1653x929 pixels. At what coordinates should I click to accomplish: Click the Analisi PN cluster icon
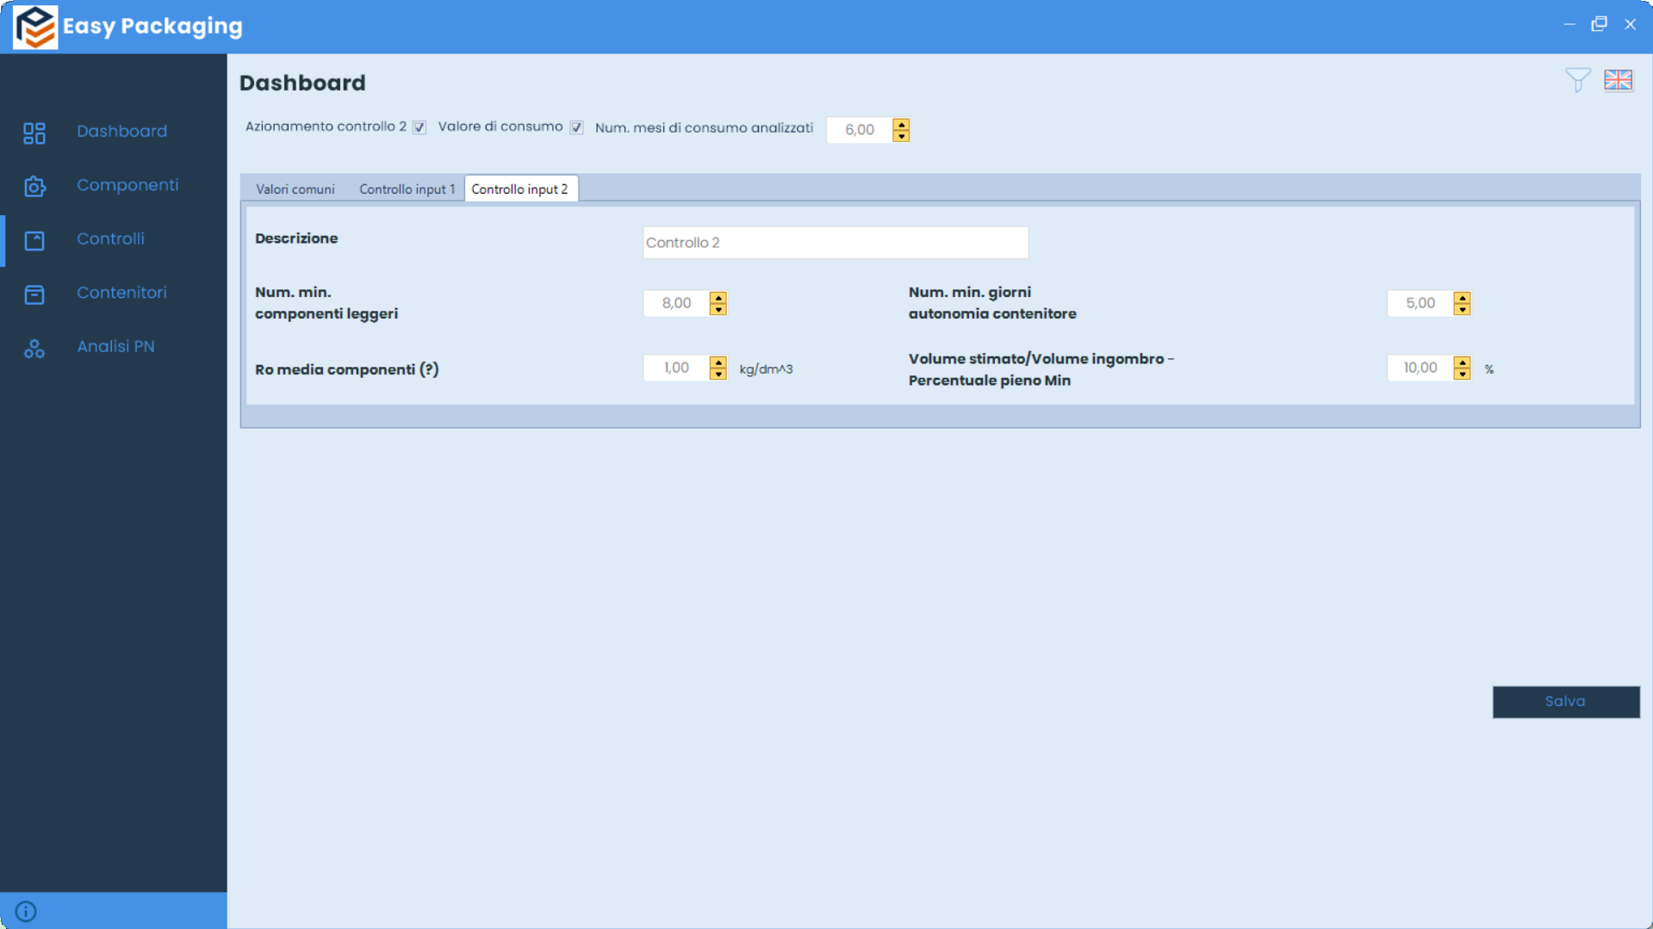click(x=34, y=348)
